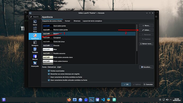Viewport: 183px width, 103px height.
Task: Disable Desenhar as cores intensas em negrito
Action: pos(49,74)
